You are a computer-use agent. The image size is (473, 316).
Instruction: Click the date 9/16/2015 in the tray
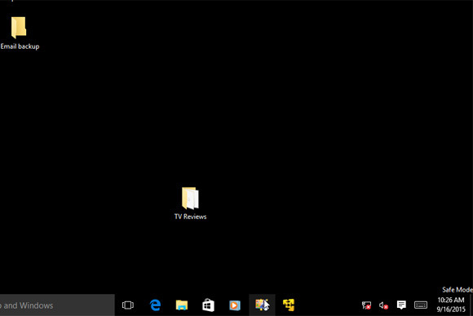[x=451, y=309]
